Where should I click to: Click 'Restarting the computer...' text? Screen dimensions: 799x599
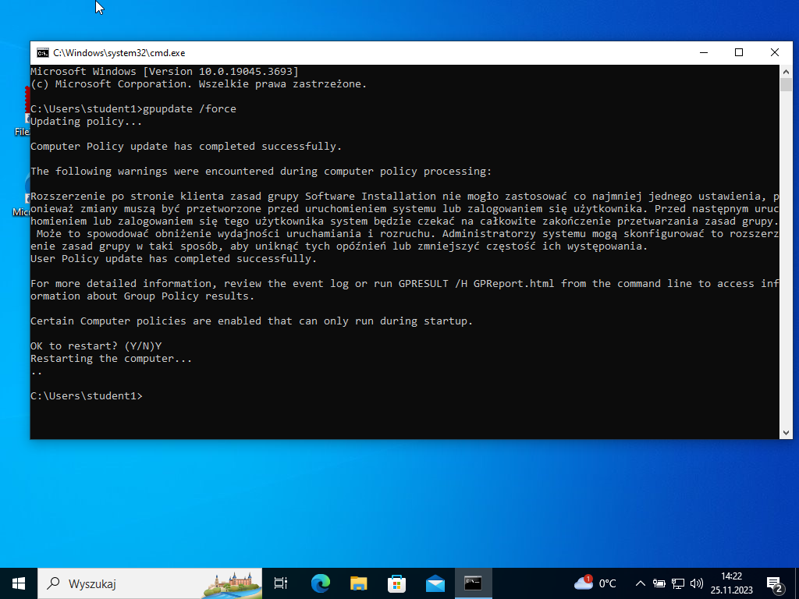coord(111,359)
